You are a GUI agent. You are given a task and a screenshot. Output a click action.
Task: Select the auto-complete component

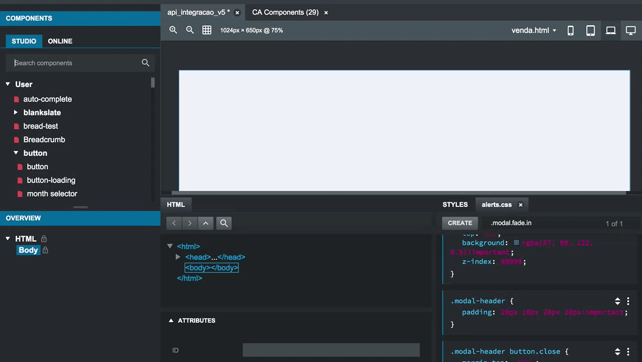pyautogui.click(x=48, y=99)
